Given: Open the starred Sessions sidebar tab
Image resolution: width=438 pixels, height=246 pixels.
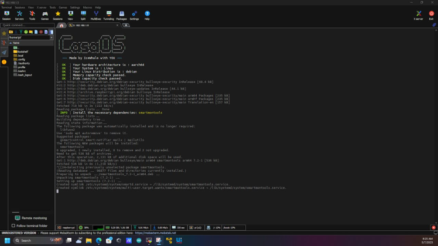Looking at the screenshot, I should click(4, 34).
